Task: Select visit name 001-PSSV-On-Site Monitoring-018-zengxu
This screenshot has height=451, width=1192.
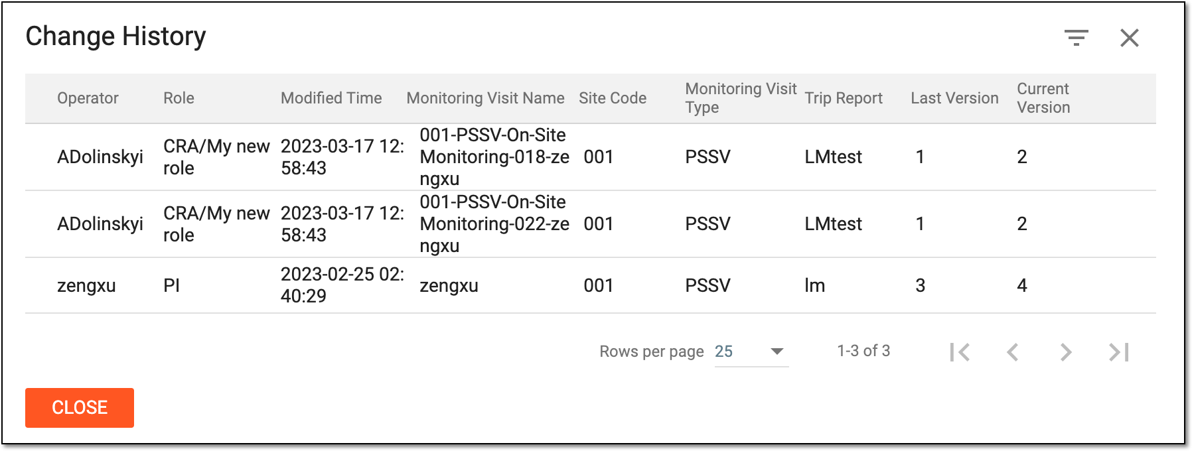Action: [494, 157]
